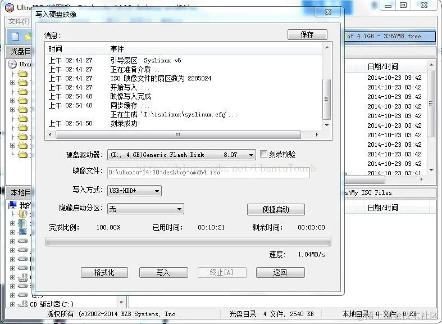
Task: Click the 版权所有 EZB Systems status bar text
Action: coord(112,314)
